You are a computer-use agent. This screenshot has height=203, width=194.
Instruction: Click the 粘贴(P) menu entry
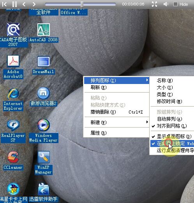(x=116, y=98)
